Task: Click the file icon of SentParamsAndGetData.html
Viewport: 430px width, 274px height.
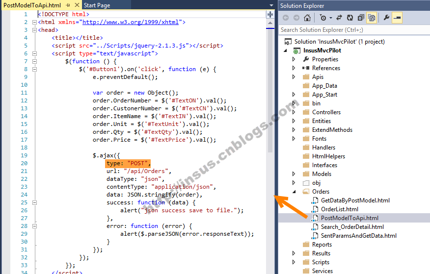Action: pyautogui.click(x=315, y=236)
